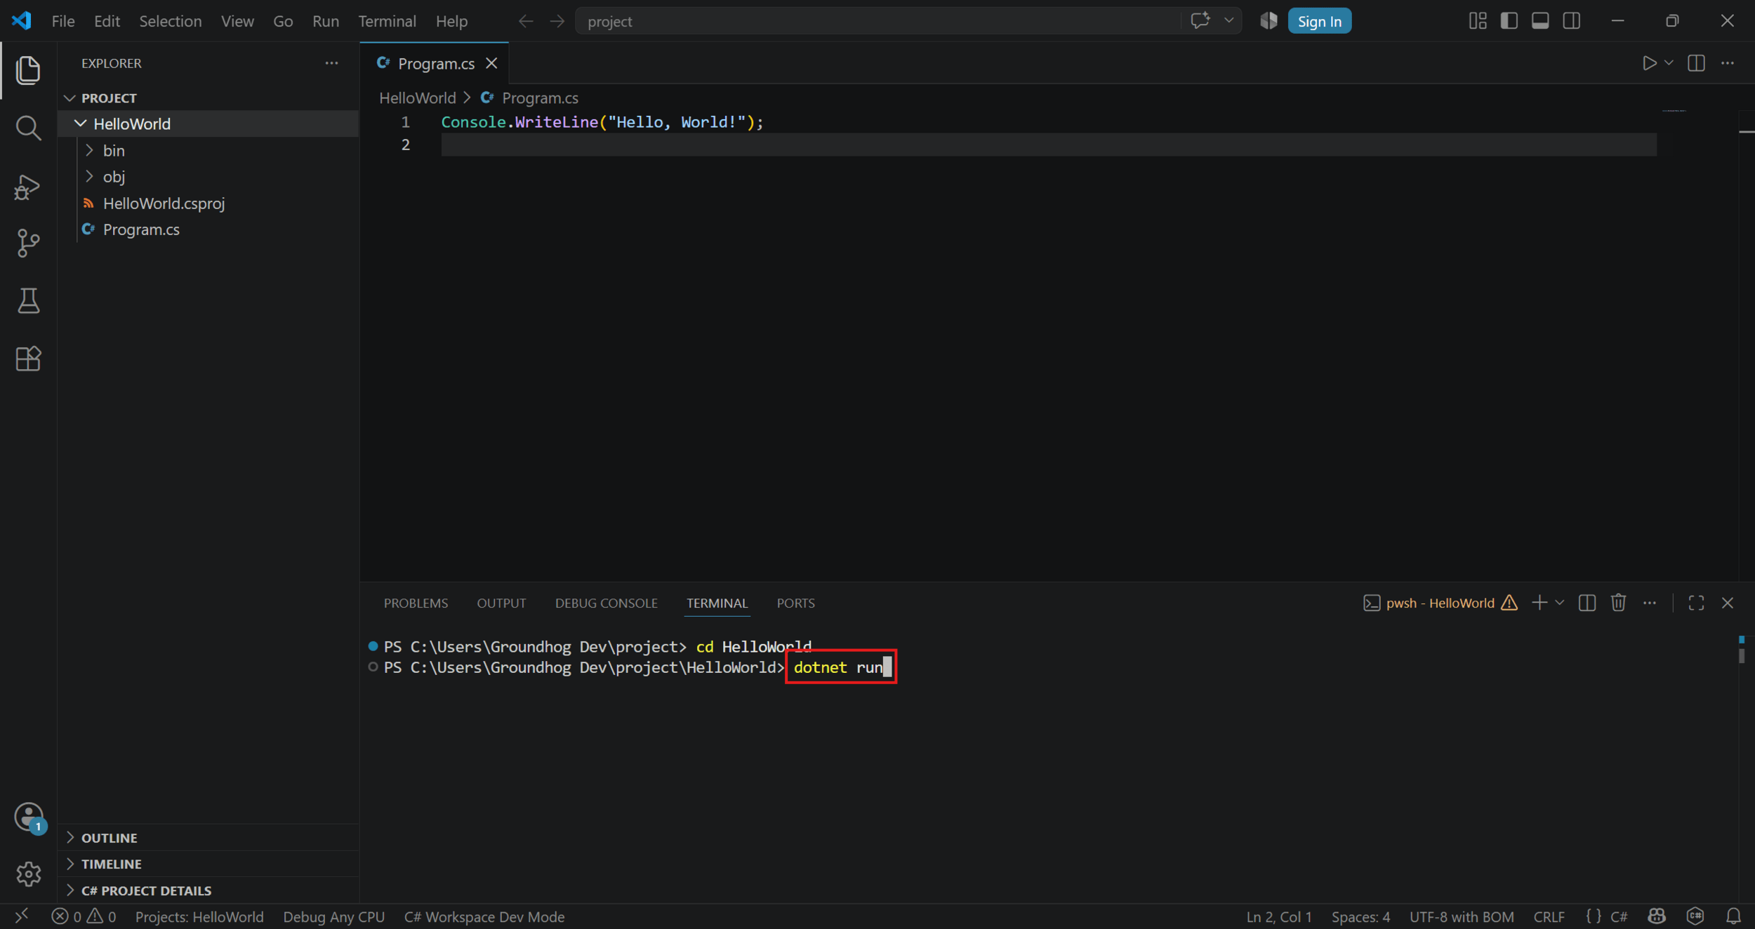The height and width of the screenshot is (929, 1755).
Task: Expand the bin folder
Action: [x=208, y=150]
